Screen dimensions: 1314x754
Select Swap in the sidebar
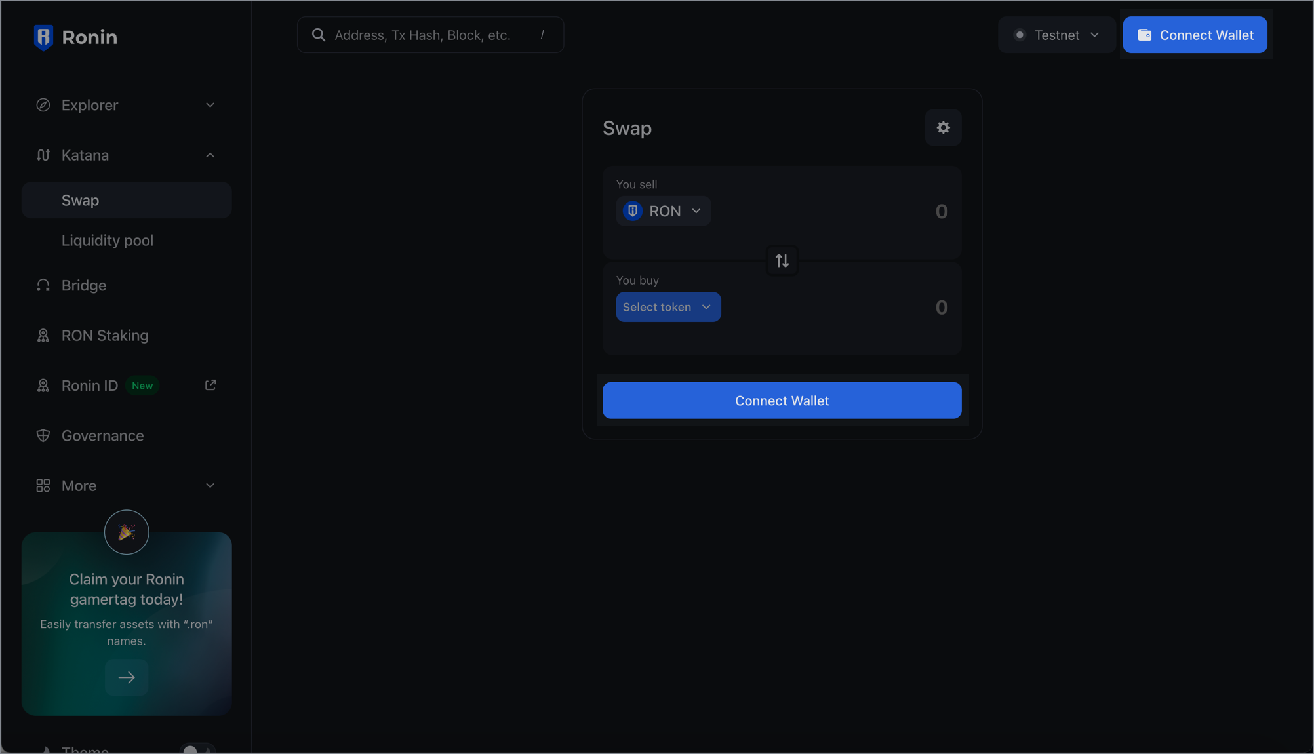(127, 200)
